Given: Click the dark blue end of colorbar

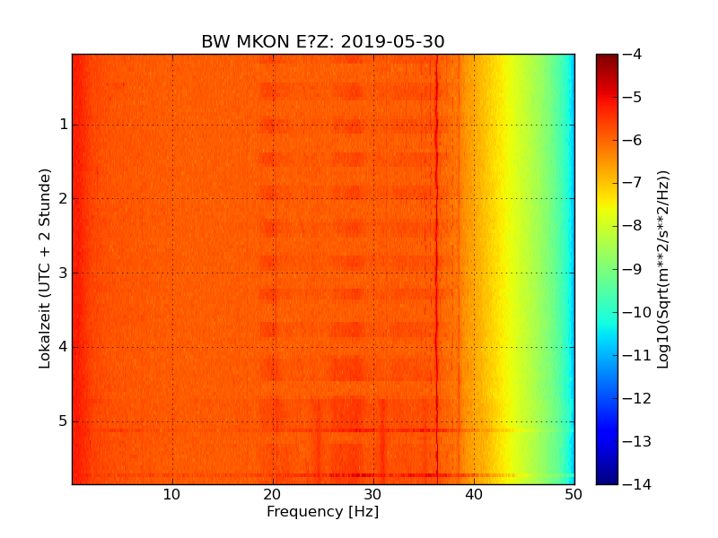Looking at the screenshot, I should pyautogui.click(x=608, y=479).
